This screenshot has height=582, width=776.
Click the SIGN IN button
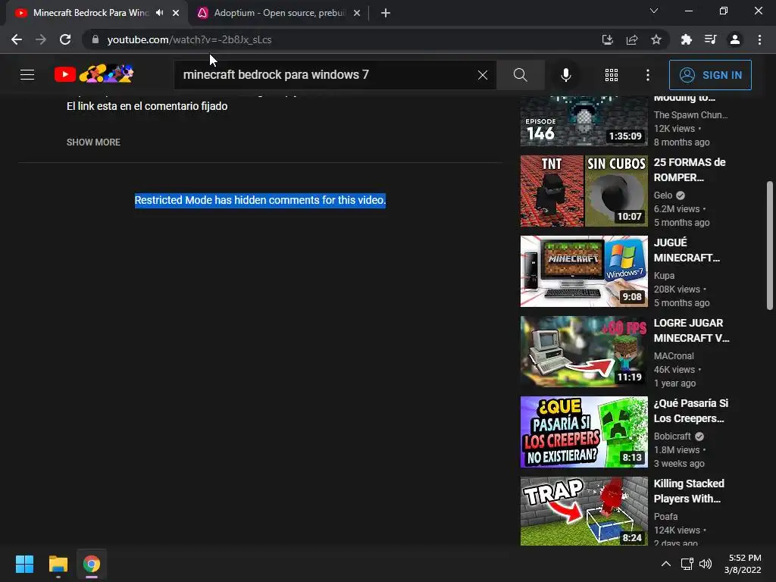(x=710, y=75)
